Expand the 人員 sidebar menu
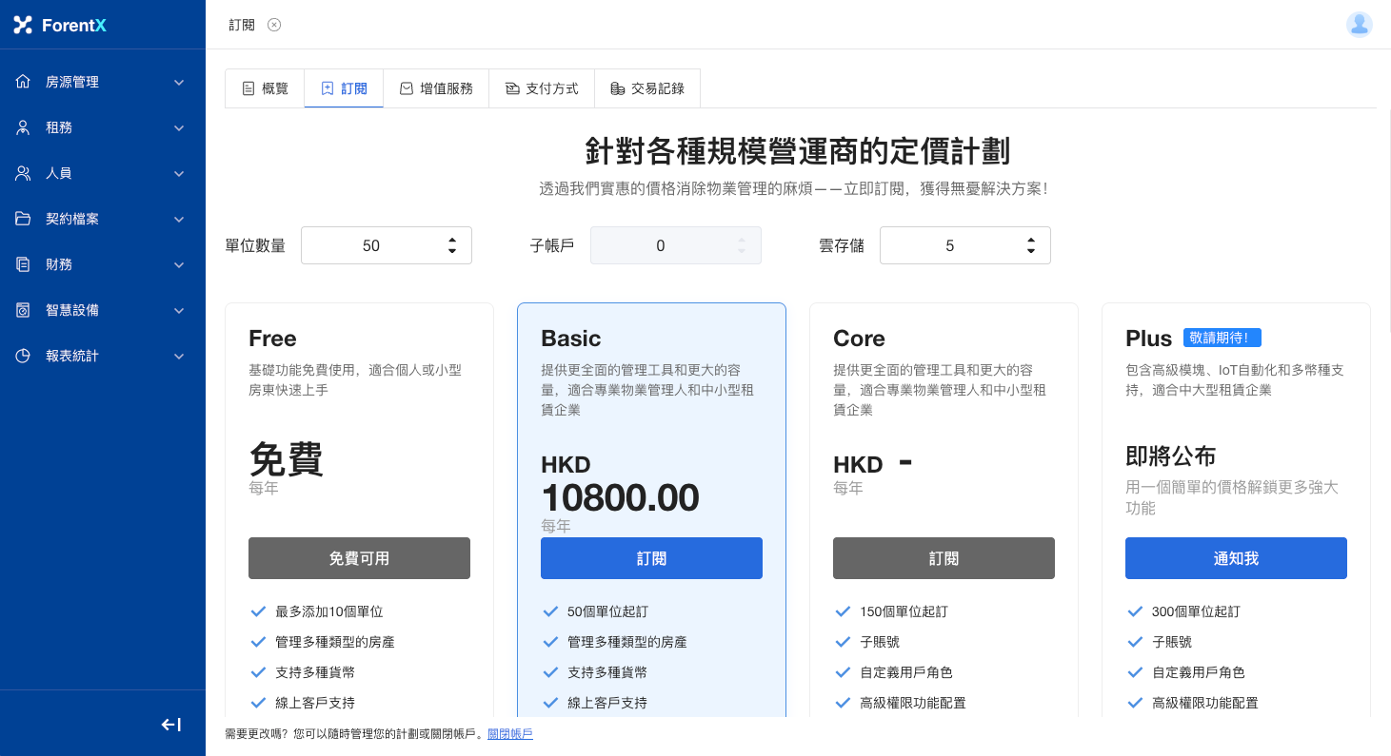The width and height of the screenshot is (1391, 756). click(x=179, y=173)
